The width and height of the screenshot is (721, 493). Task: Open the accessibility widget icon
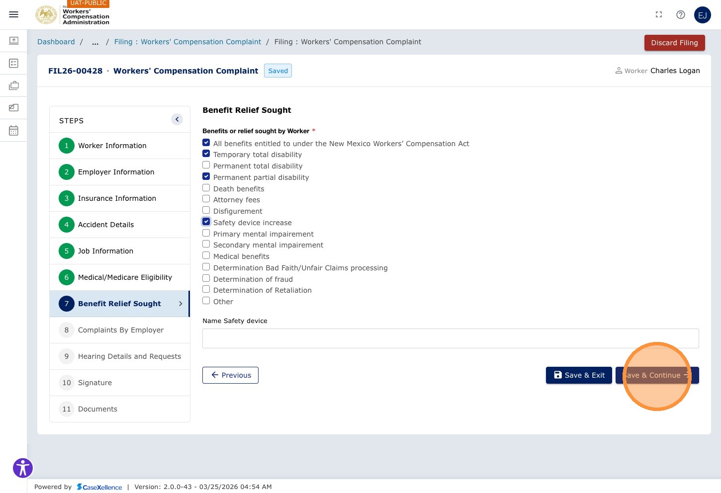pyautogui.click(x=23, y=468)
